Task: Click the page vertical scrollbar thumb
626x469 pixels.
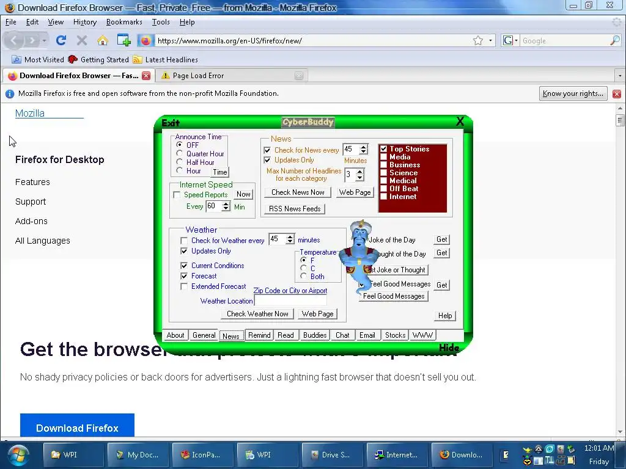Action: click(x=620, y=120)
